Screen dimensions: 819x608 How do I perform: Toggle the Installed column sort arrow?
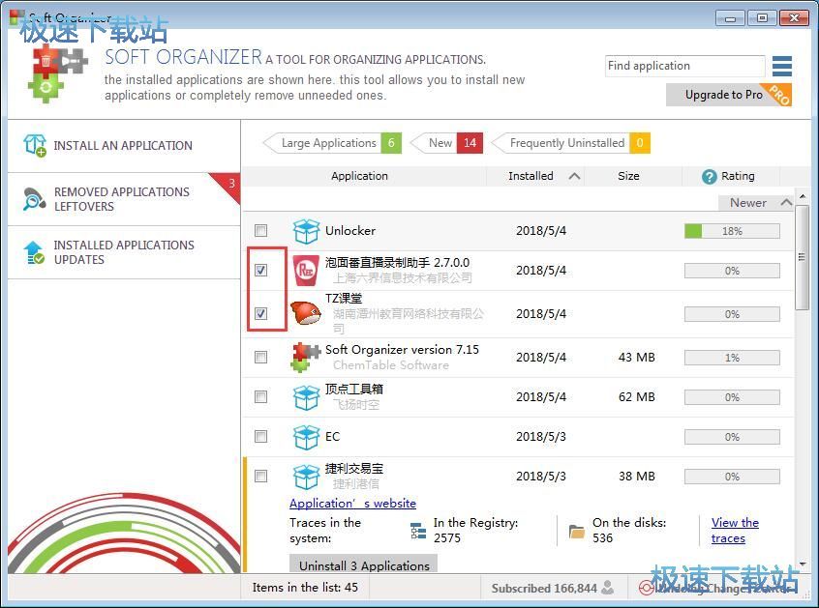coord(574,176)
